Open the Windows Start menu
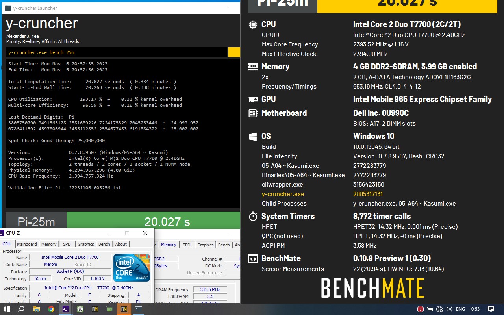Image resolution: width=504 pixels, height=315 pixels. (x=7, y=309)
